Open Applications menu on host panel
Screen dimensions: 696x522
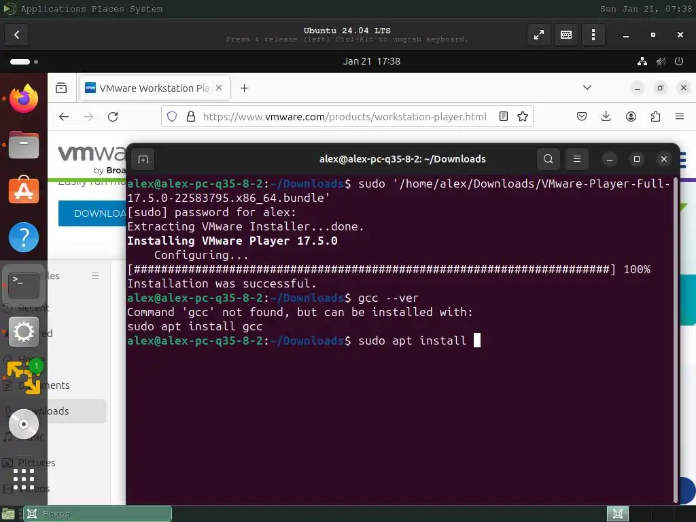click(53, 9)
